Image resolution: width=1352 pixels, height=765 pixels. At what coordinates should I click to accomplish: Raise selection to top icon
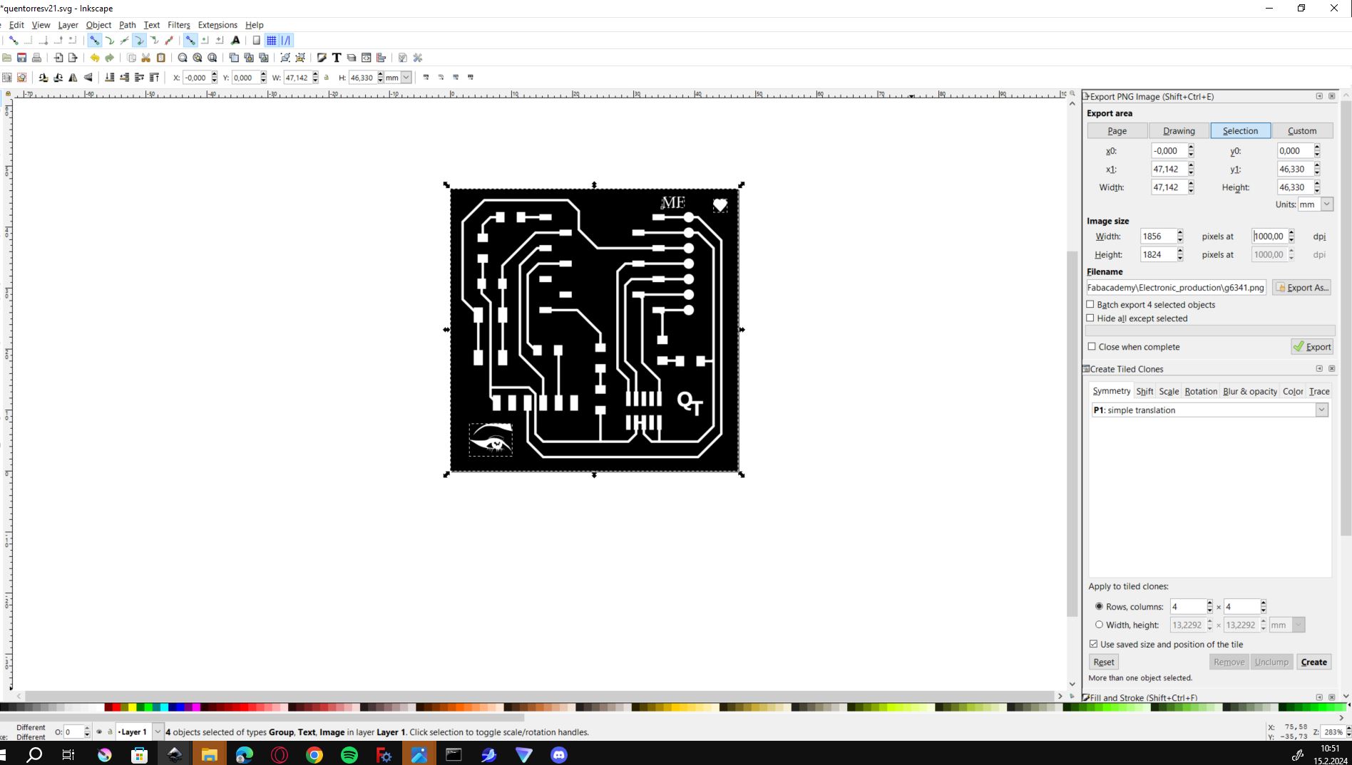pos(155,78)
